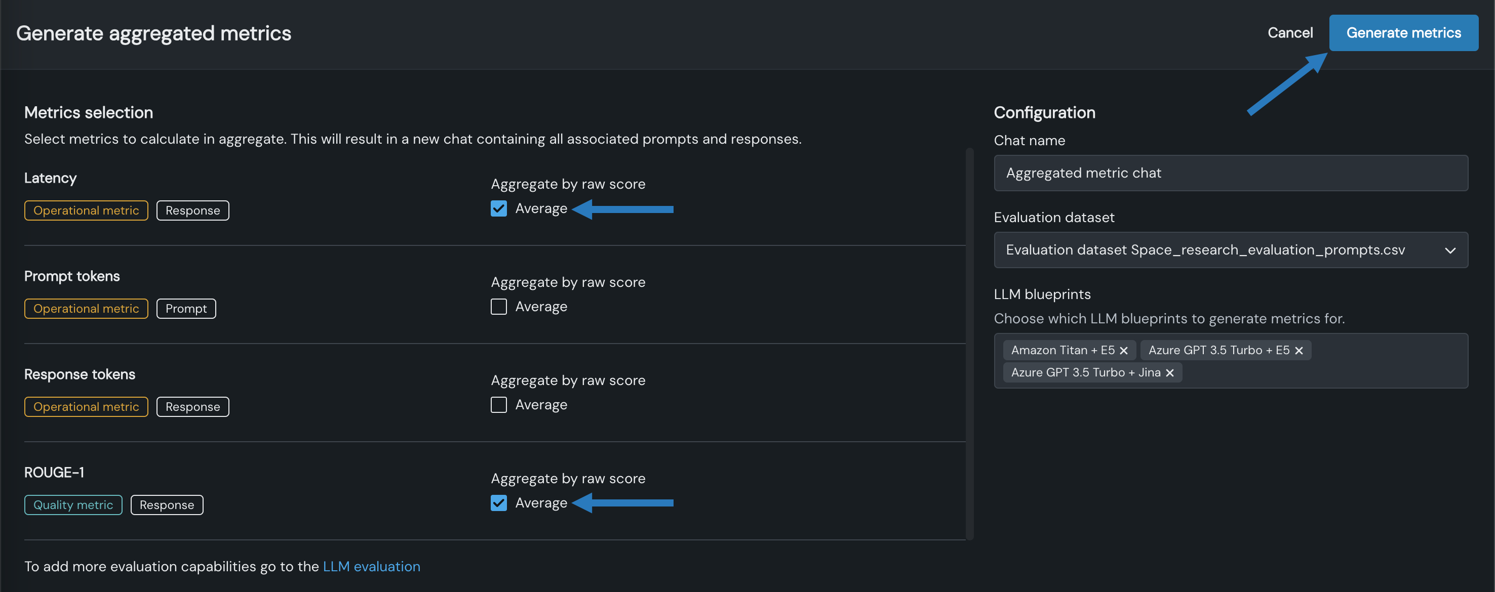Click the Response tag under Latency
The image size is (1495, 592).
click(x=192, y=210)
